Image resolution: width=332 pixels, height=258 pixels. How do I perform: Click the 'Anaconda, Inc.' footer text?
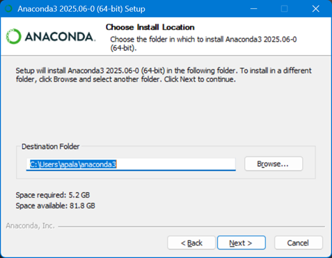[x=31, y=225]
